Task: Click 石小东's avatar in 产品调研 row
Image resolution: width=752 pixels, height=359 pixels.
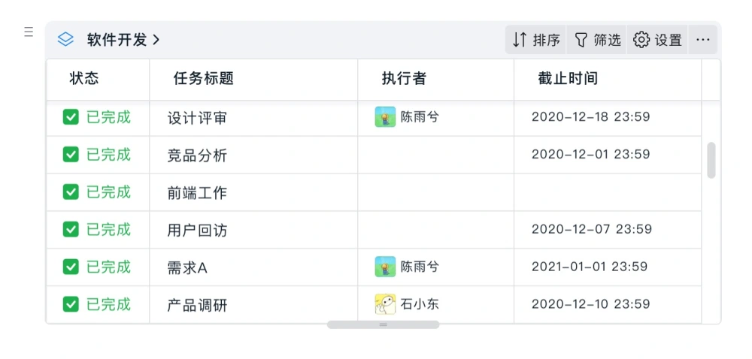Action: tap(385, 304)
